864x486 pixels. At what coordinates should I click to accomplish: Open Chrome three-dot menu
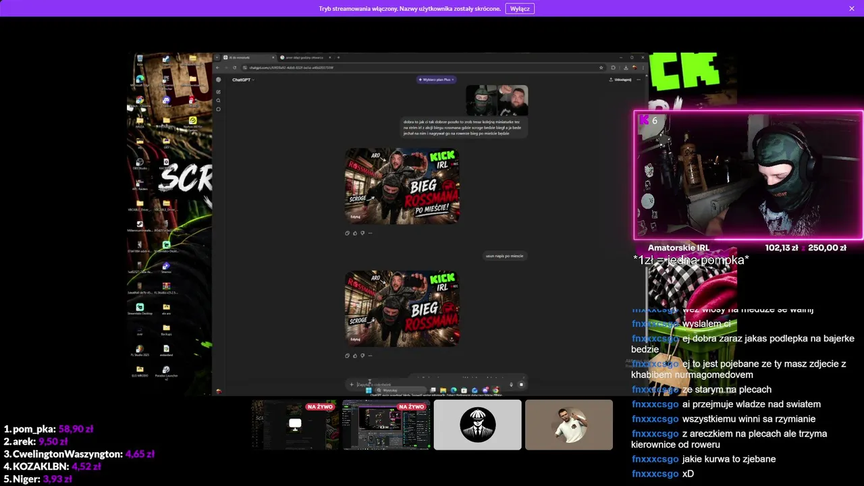point(643,67)
